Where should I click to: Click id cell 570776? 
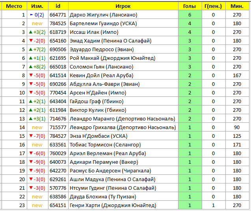58,188
